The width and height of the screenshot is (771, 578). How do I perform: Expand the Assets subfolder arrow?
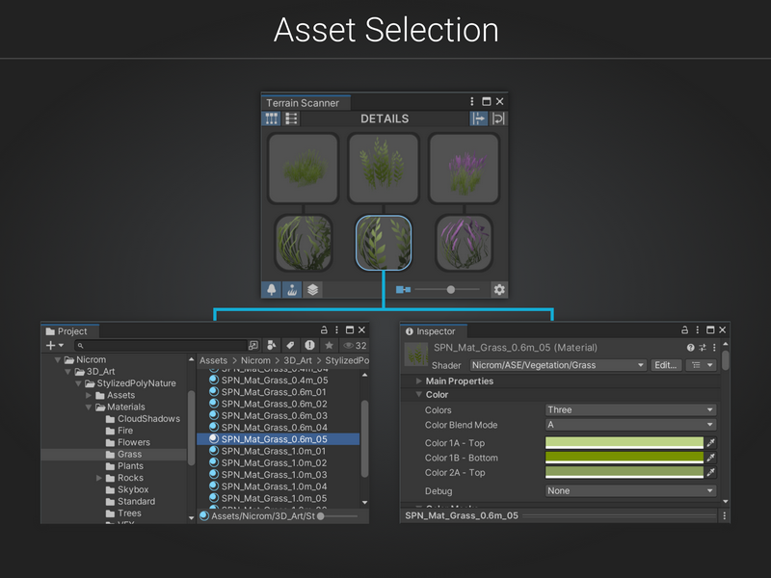coord(89,395)
